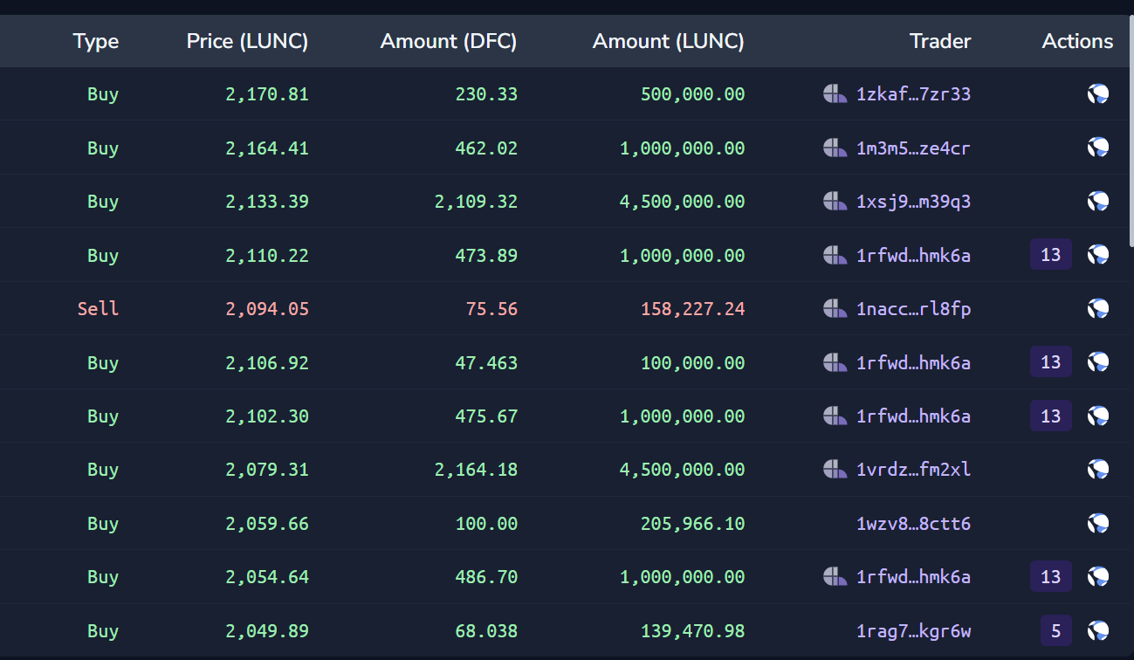This screenshot has width=1134, height=660.
Task: Sort by the Price (LUNC) column header
Action: point(247,41)
